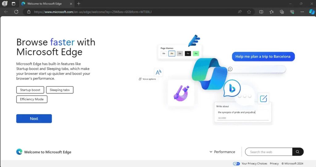Click the Efficiency Mode button
The width and height of the screenshot is (316, 167).
[32, 99]
